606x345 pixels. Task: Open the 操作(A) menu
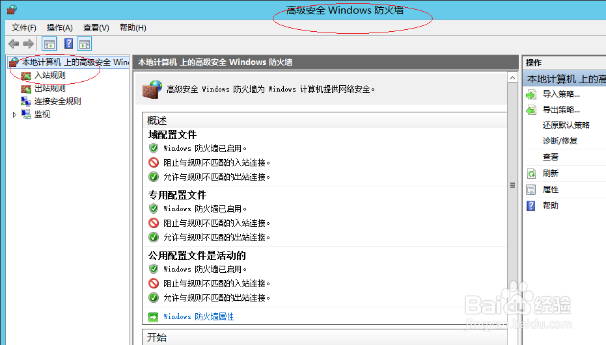[x=59, y=28]
